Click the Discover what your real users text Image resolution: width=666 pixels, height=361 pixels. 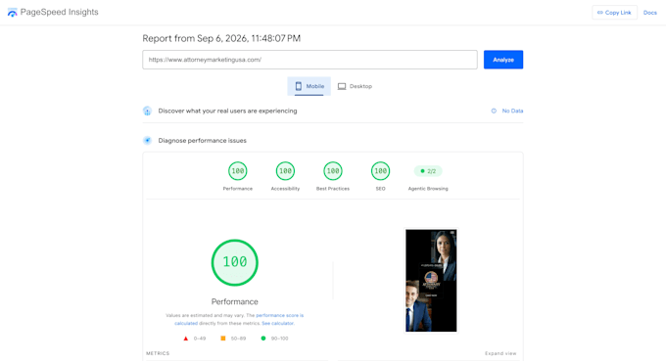click(x=227, y=111)
